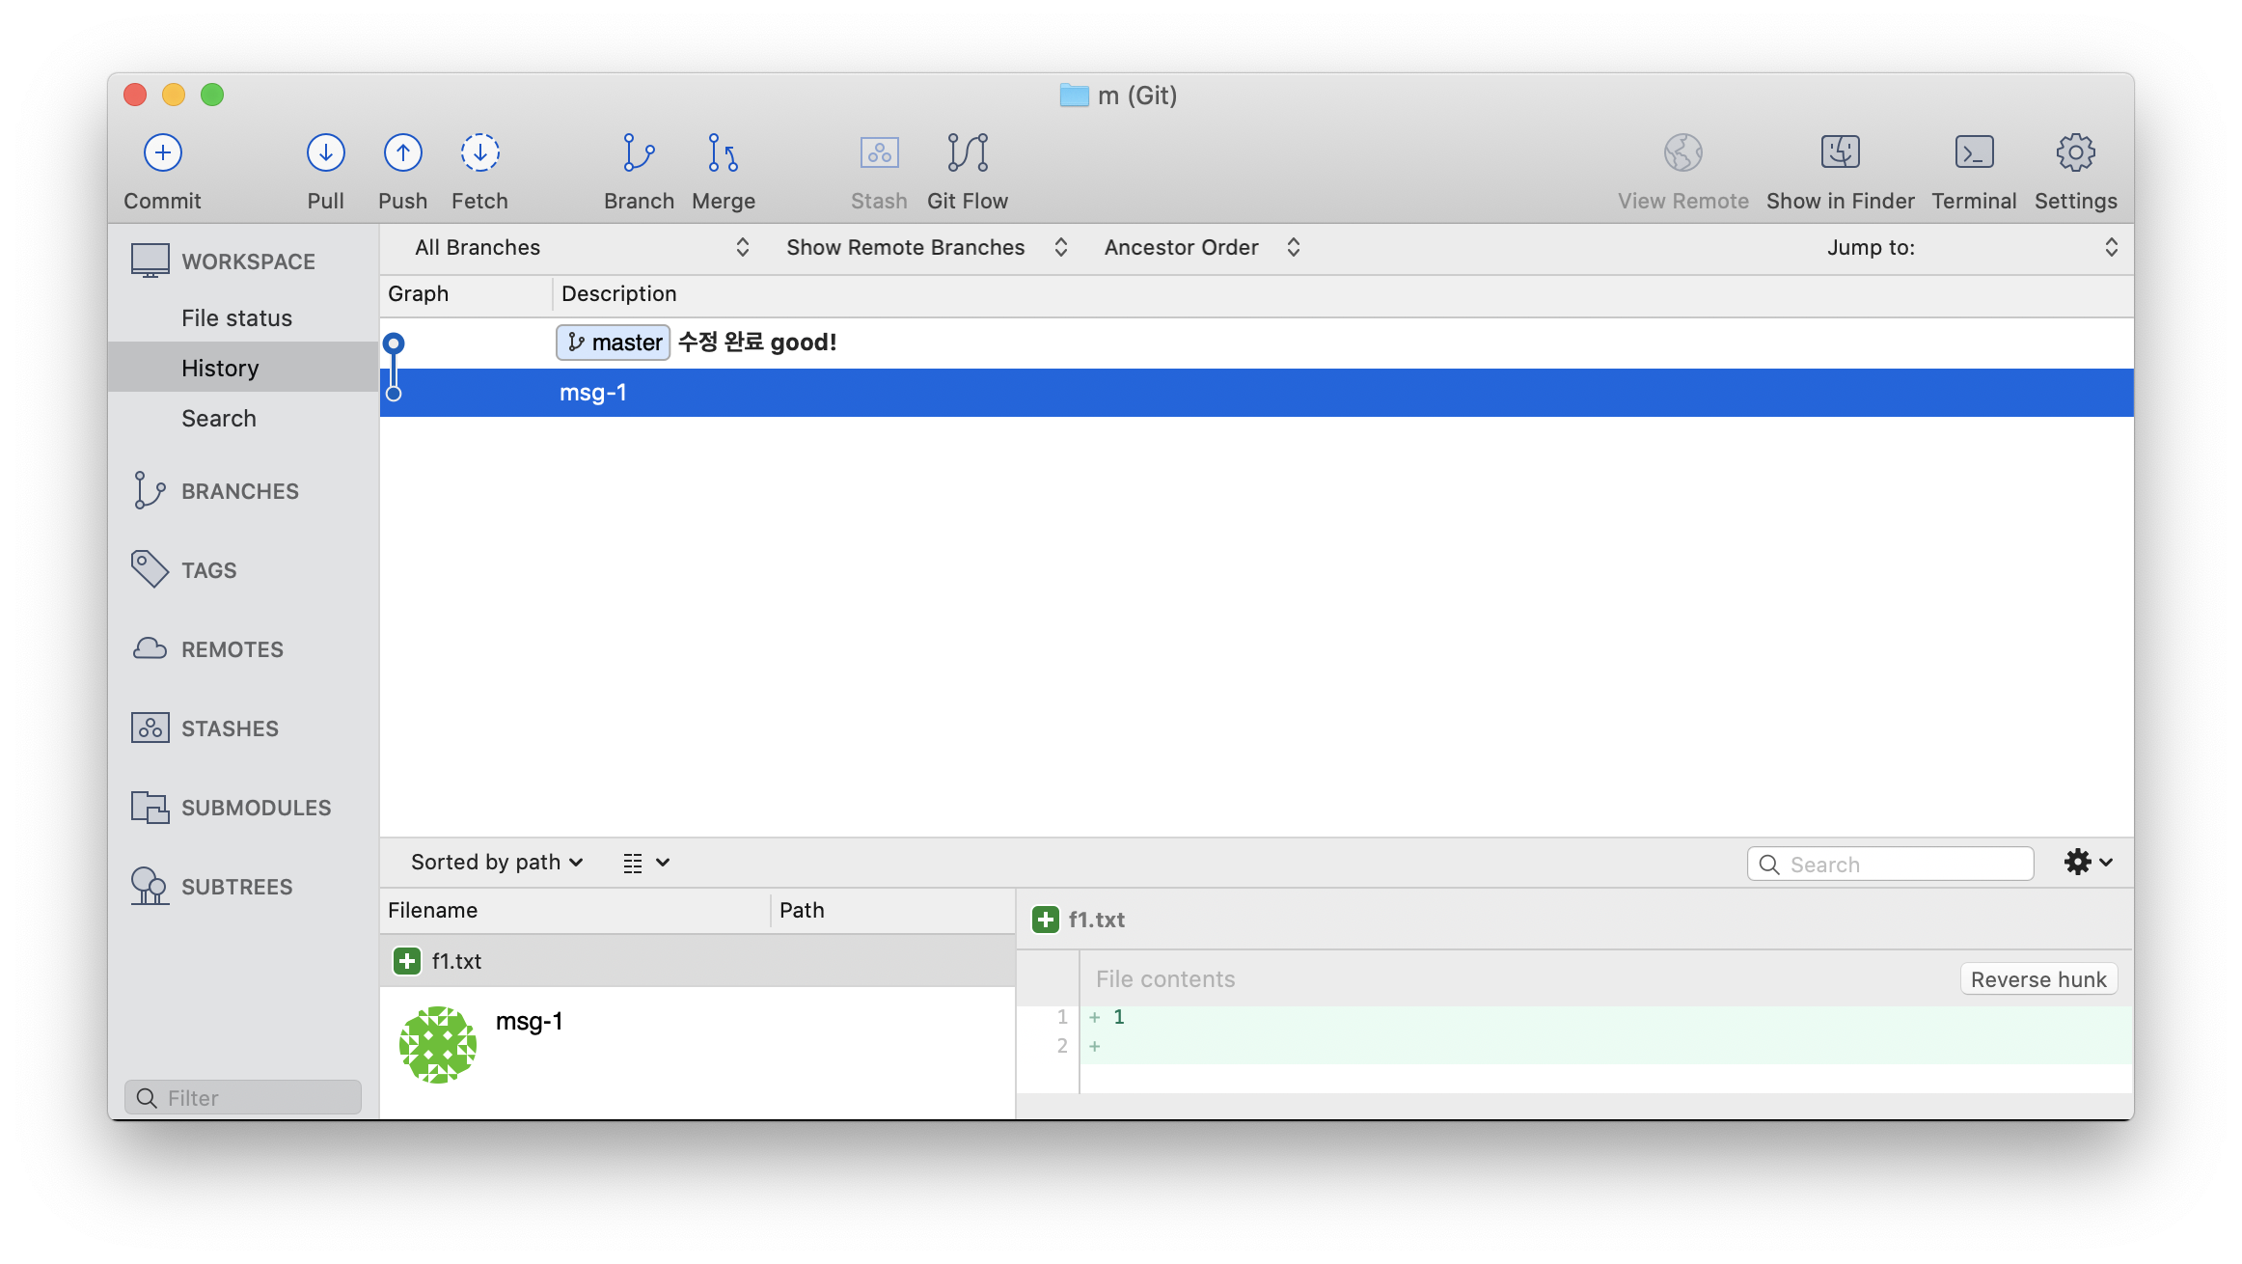Open the Settings gear in the toolbar
This screenshot has width=2242, height=1264.
[x=2075, y=152]
